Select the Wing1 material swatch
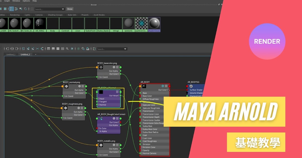The image size is (302, 158). [x=116, y=25]
